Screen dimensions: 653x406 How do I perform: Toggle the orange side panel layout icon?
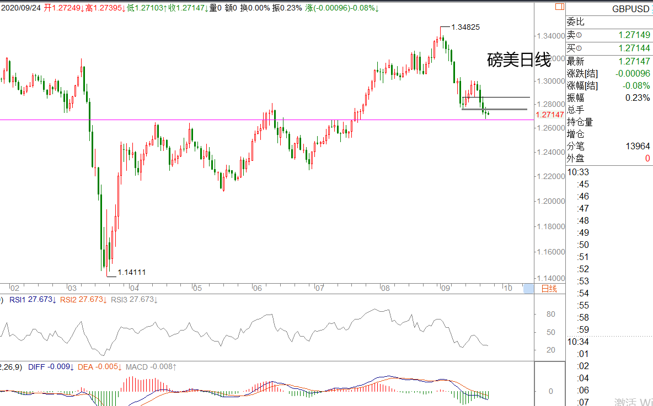560,7
